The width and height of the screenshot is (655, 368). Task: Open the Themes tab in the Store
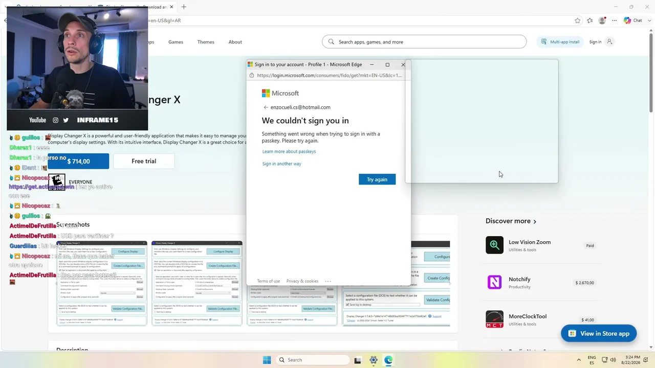[206, 42]
